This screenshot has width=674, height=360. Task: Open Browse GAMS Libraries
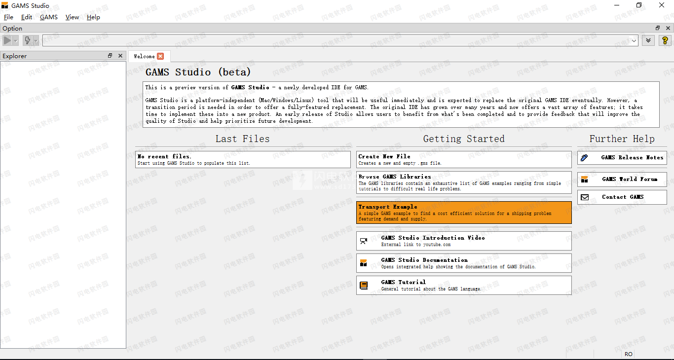coord(464,182)
